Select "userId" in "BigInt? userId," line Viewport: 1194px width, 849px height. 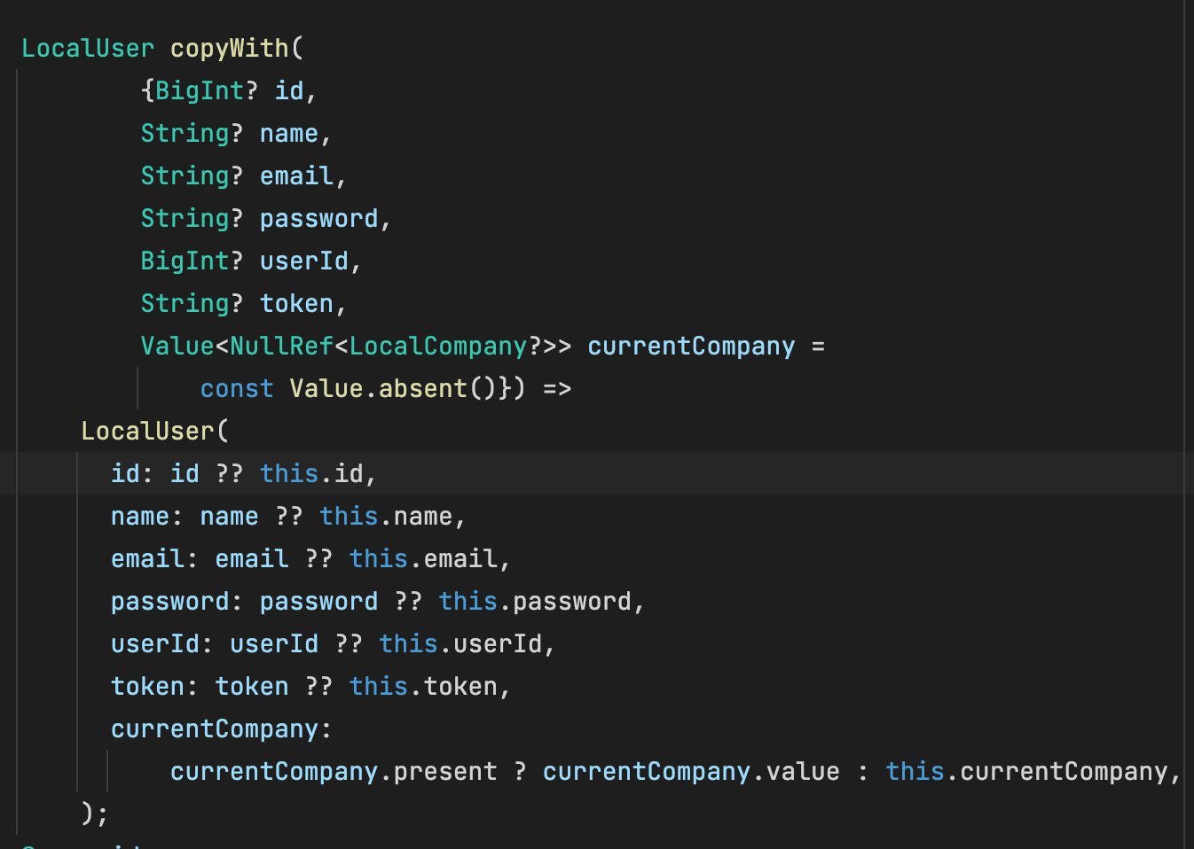tap(304, 261)
